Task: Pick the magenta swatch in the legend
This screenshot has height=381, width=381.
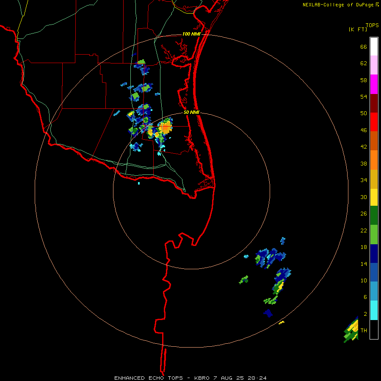Action: (x=374, y=84)
